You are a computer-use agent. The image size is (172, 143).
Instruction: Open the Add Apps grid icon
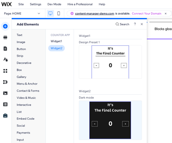(5, 71)
